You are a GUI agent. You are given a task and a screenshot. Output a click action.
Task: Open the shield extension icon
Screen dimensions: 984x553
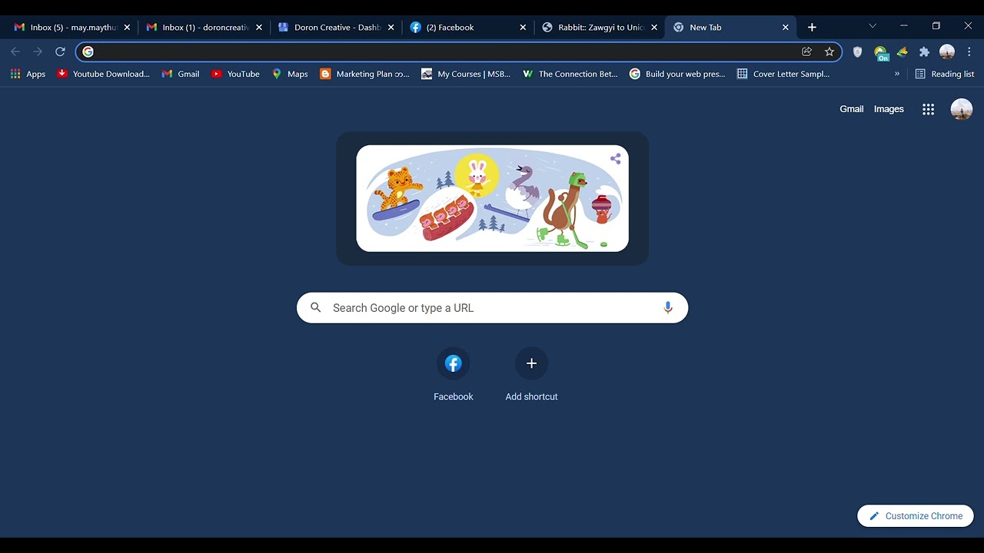tap(858, 51)
